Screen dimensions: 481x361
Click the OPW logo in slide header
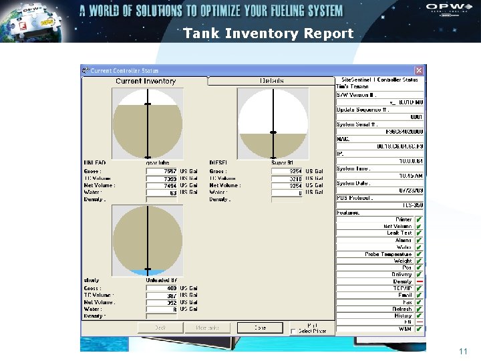pos(449,9)
